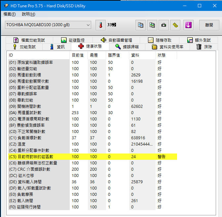The width and height of the screenshot is (222, 217).
Task: Select row (DC) 磁片位移
Action: [92, 175]
